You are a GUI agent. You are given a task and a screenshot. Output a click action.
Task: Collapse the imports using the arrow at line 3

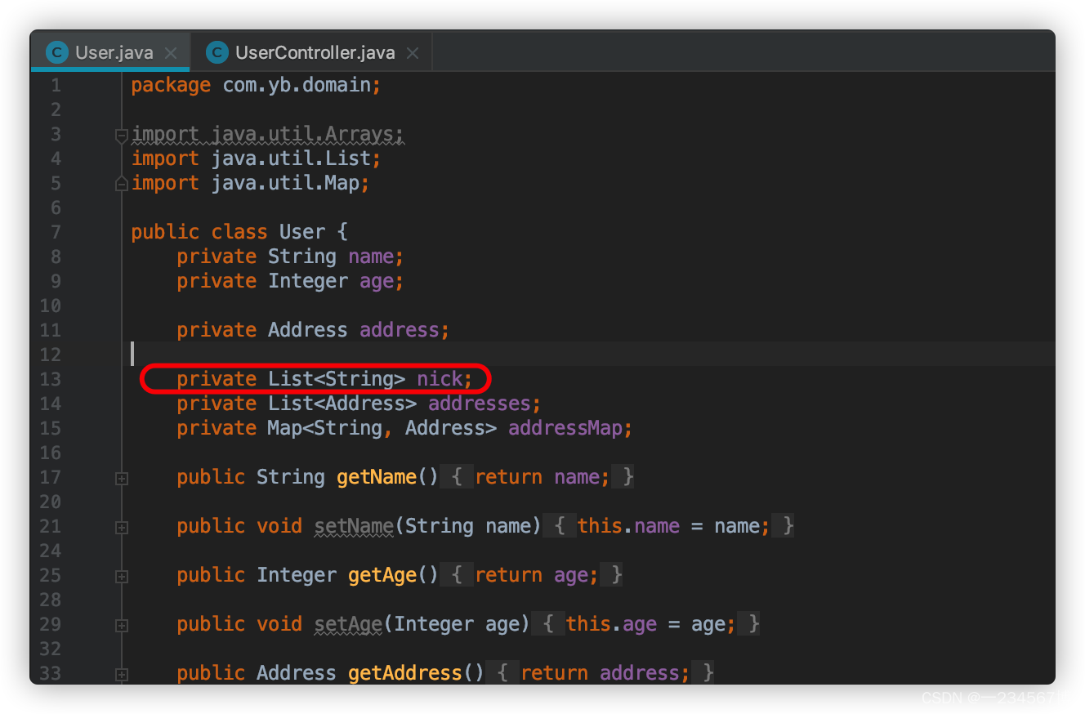pyautogui.click(x=121, y=134)
